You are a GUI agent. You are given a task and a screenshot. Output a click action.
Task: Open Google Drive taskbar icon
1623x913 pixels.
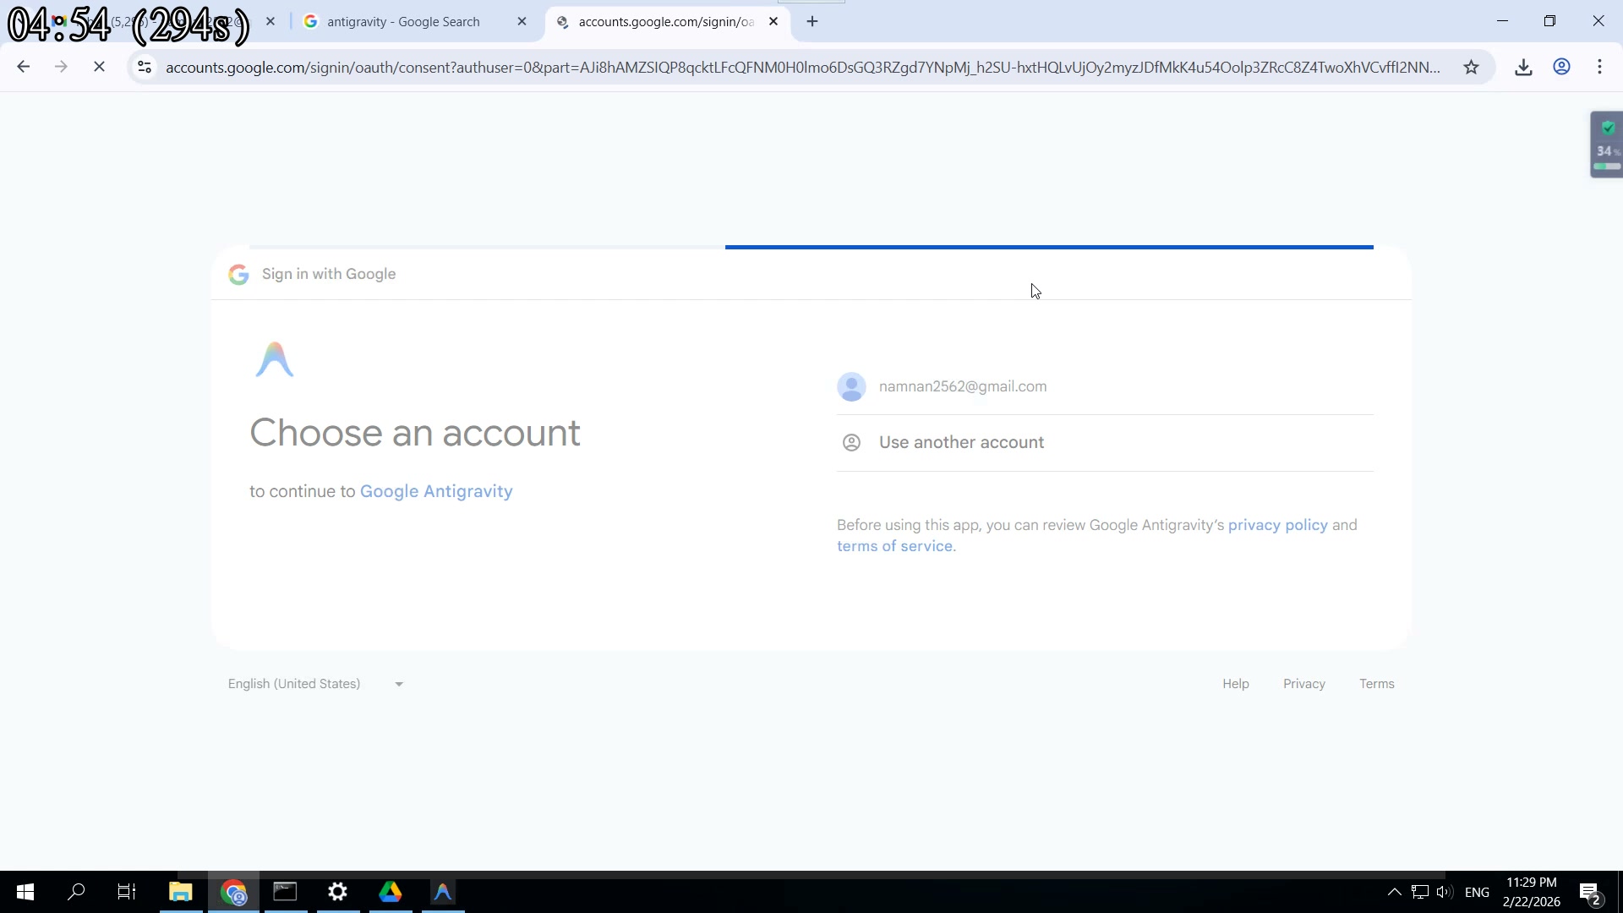(x=391, y=892)
